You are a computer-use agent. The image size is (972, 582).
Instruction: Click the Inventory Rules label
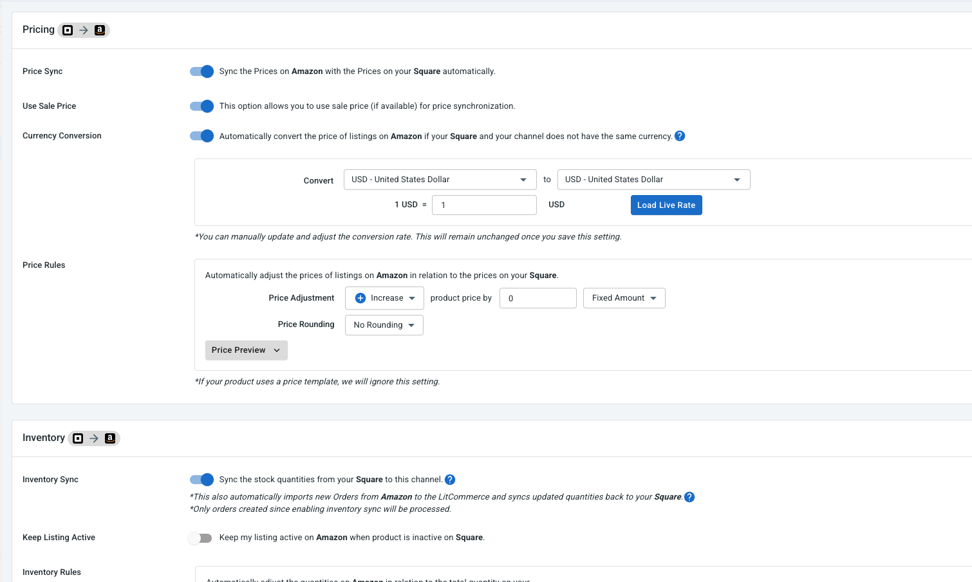[x=51, y=572]
